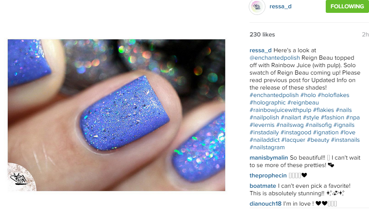Open the #nailstagram hashtag
Viewport: 369px width, 211px height.
point(267,147)
